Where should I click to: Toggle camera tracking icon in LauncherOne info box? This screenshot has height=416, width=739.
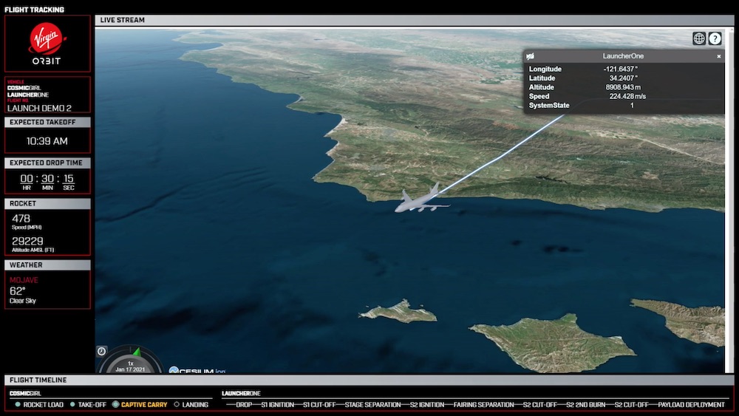tap(530, 56)
